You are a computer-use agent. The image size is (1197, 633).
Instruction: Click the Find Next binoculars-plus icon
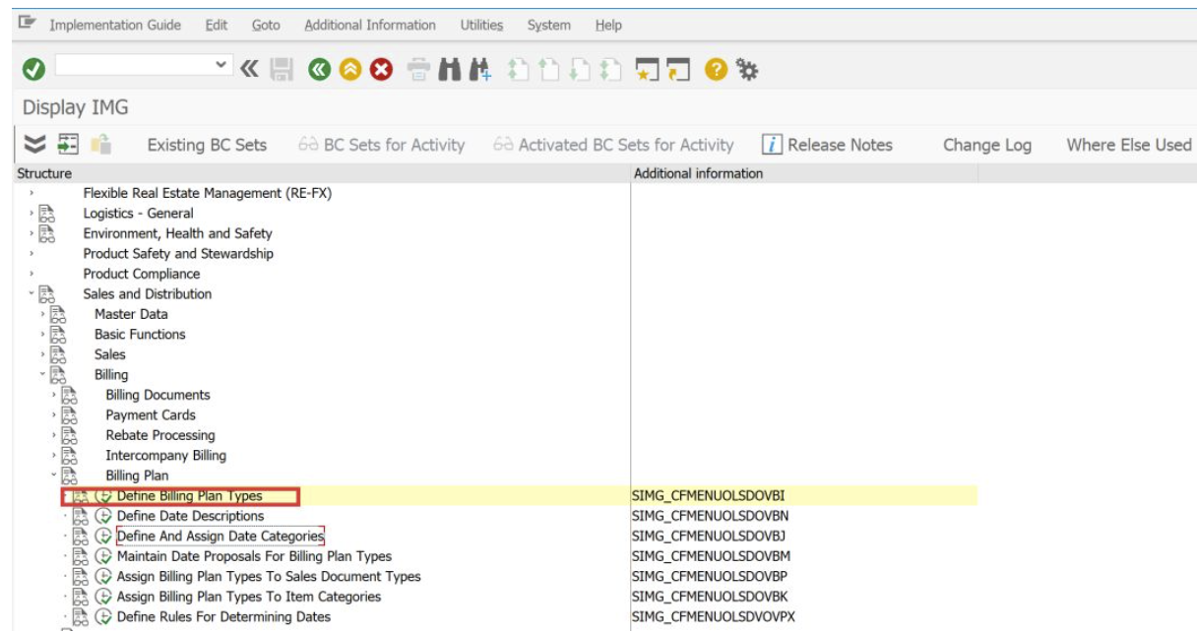click(x=480, y=70)
